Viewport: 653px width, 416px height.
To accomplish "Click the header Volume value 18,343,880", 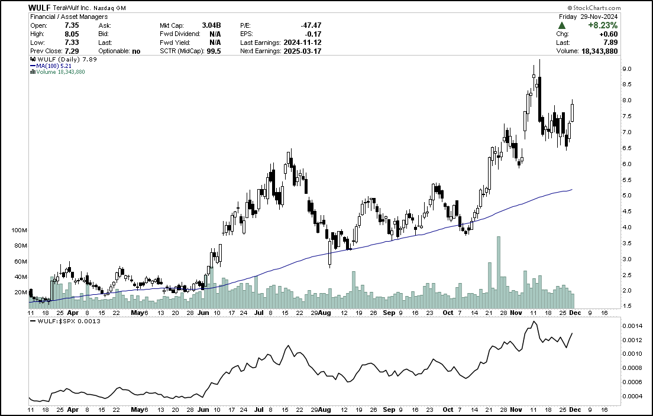I will point(600,51).
